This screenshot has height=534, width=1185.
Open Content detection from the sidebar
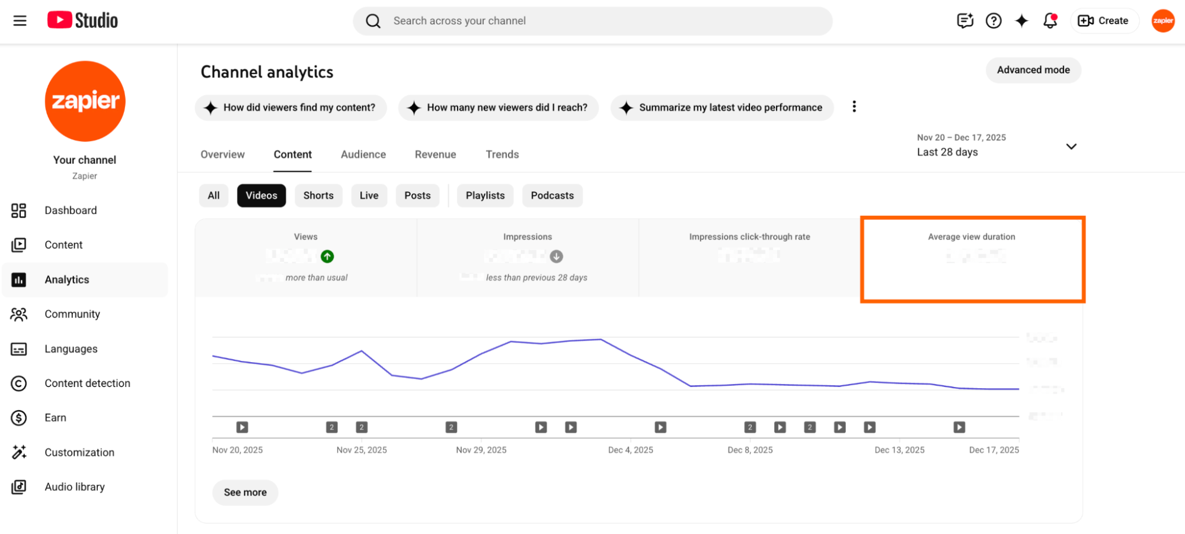(87, 383)
